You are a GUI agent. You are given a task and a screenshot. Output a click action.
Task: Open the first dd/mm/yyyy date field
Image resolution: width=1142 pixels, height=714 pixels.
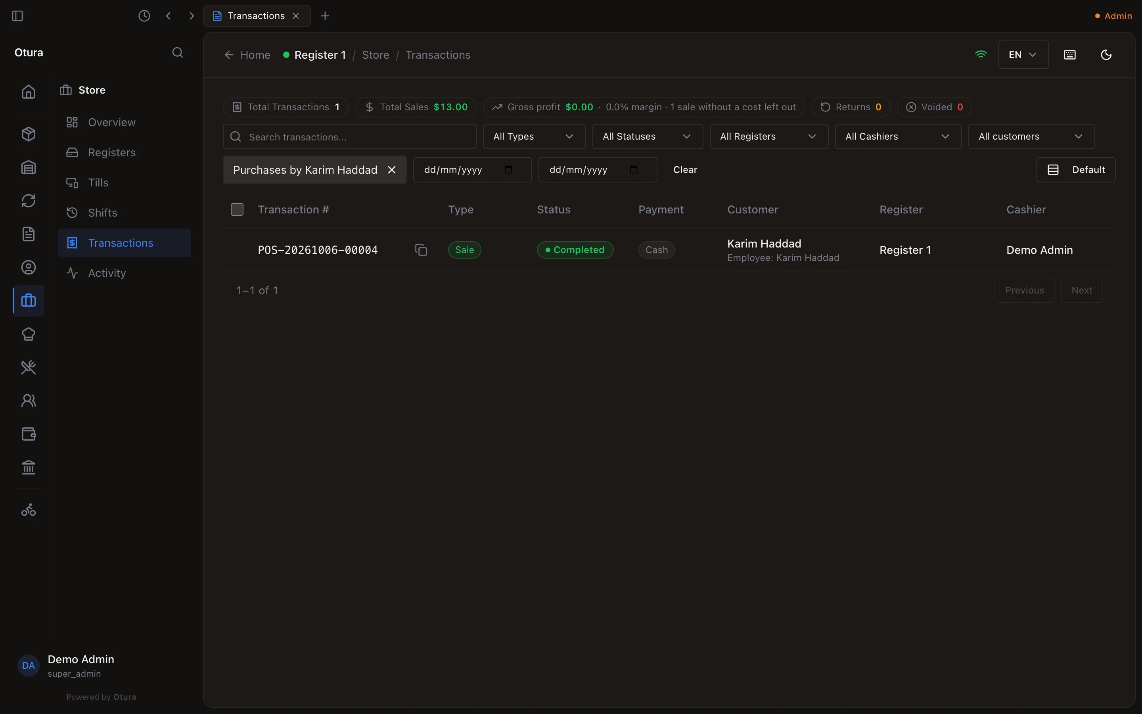(x=472, y=169)
